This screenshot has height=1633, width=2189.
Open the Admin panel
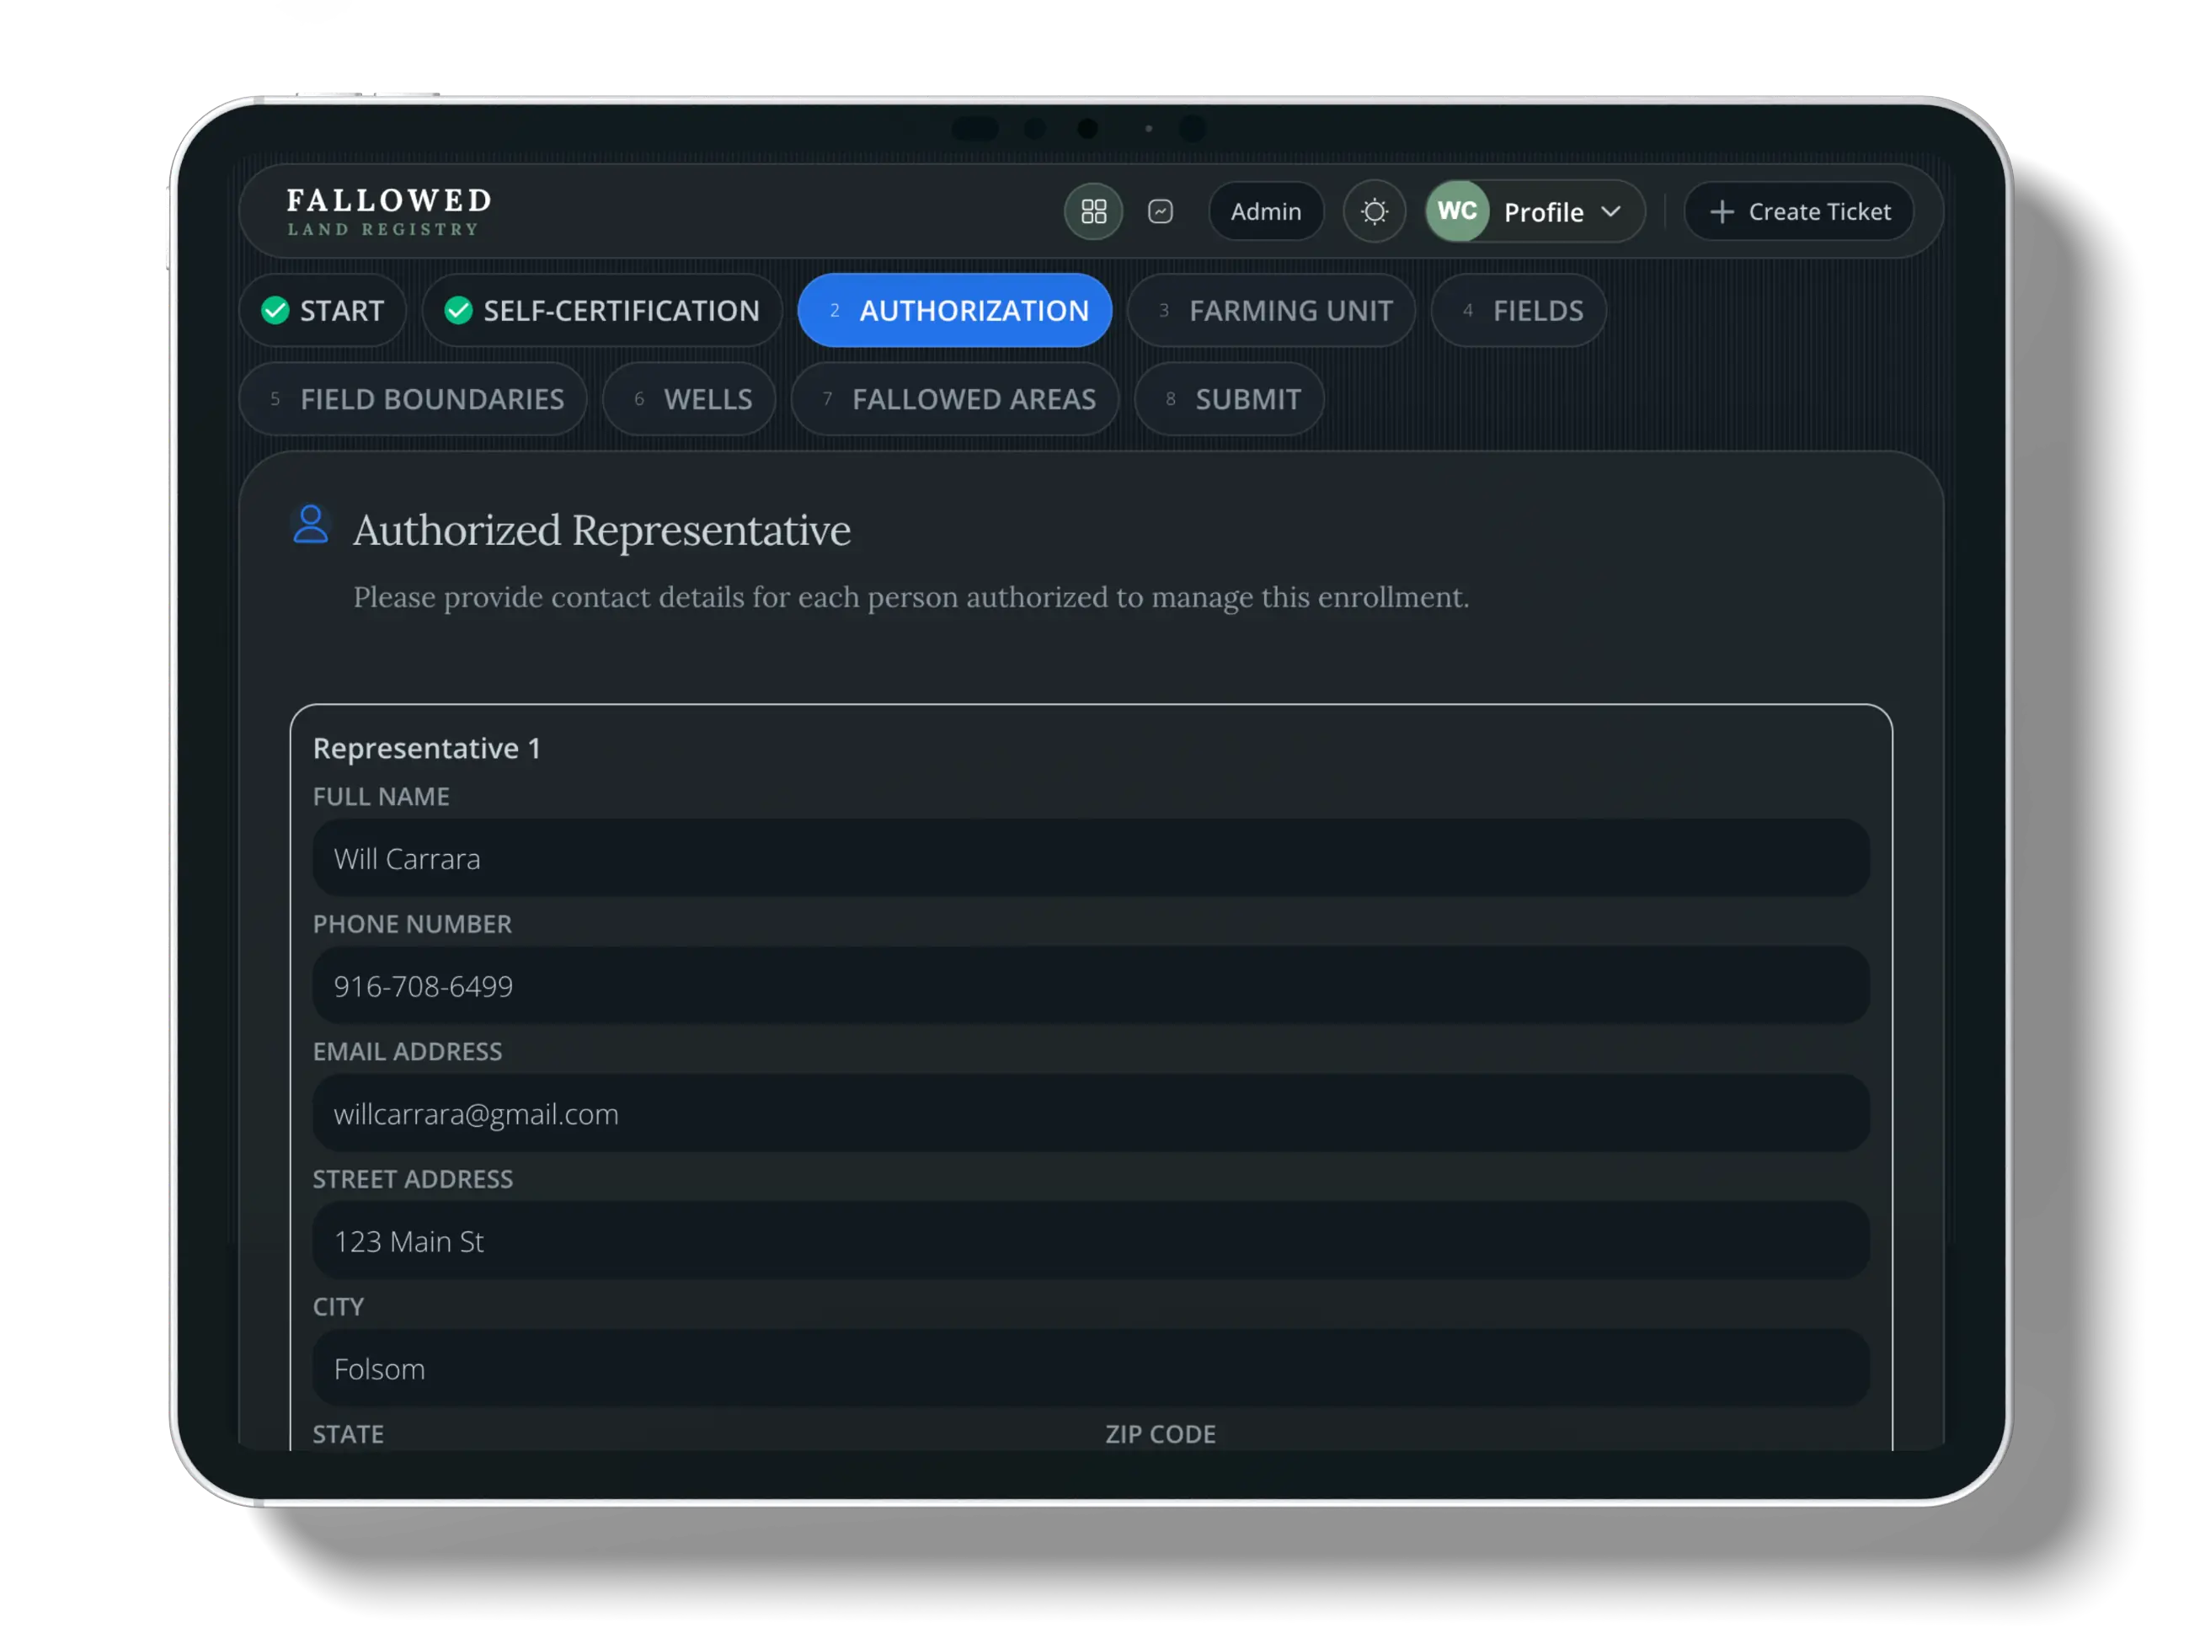pos(1267,211)
